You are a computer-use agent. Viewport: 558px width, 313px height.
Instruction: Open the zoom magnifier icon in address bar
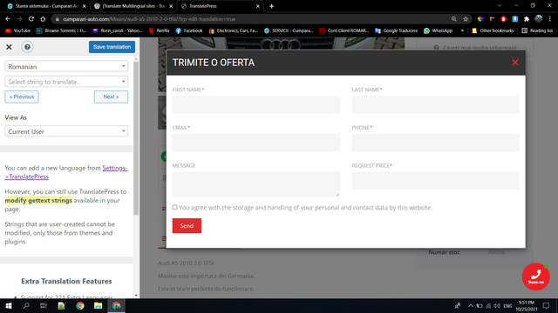click(x=454, y=19)
